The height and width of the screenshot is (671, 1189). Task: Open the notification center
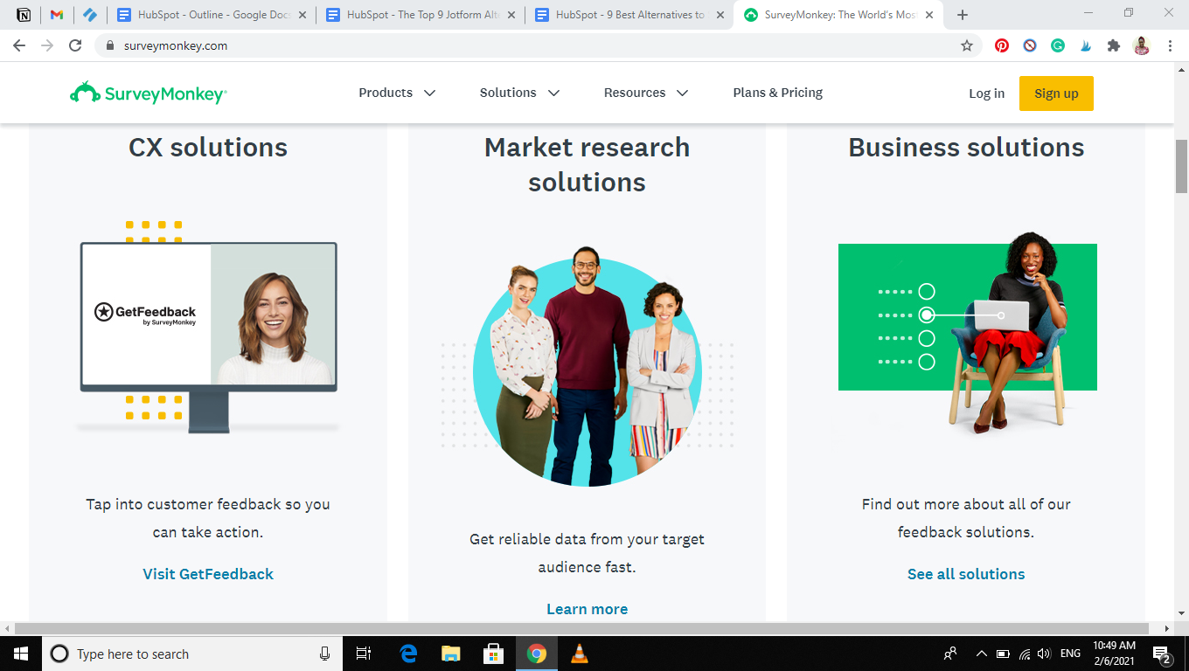point(1163,654)
